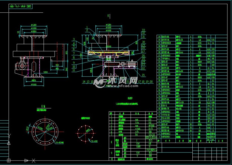232x165 pixels.
Task: Pick the 12-φ30 hole callout
Action: (x=94, y=141)
